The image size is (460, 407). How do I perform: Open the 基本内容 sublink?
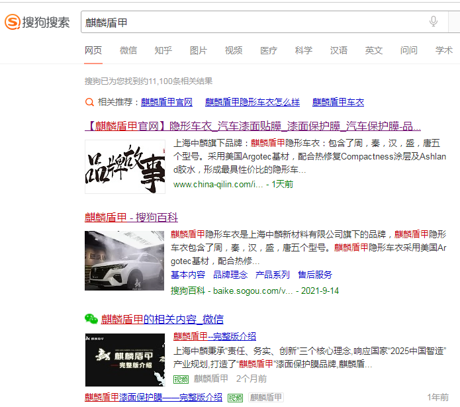[188, 275]
